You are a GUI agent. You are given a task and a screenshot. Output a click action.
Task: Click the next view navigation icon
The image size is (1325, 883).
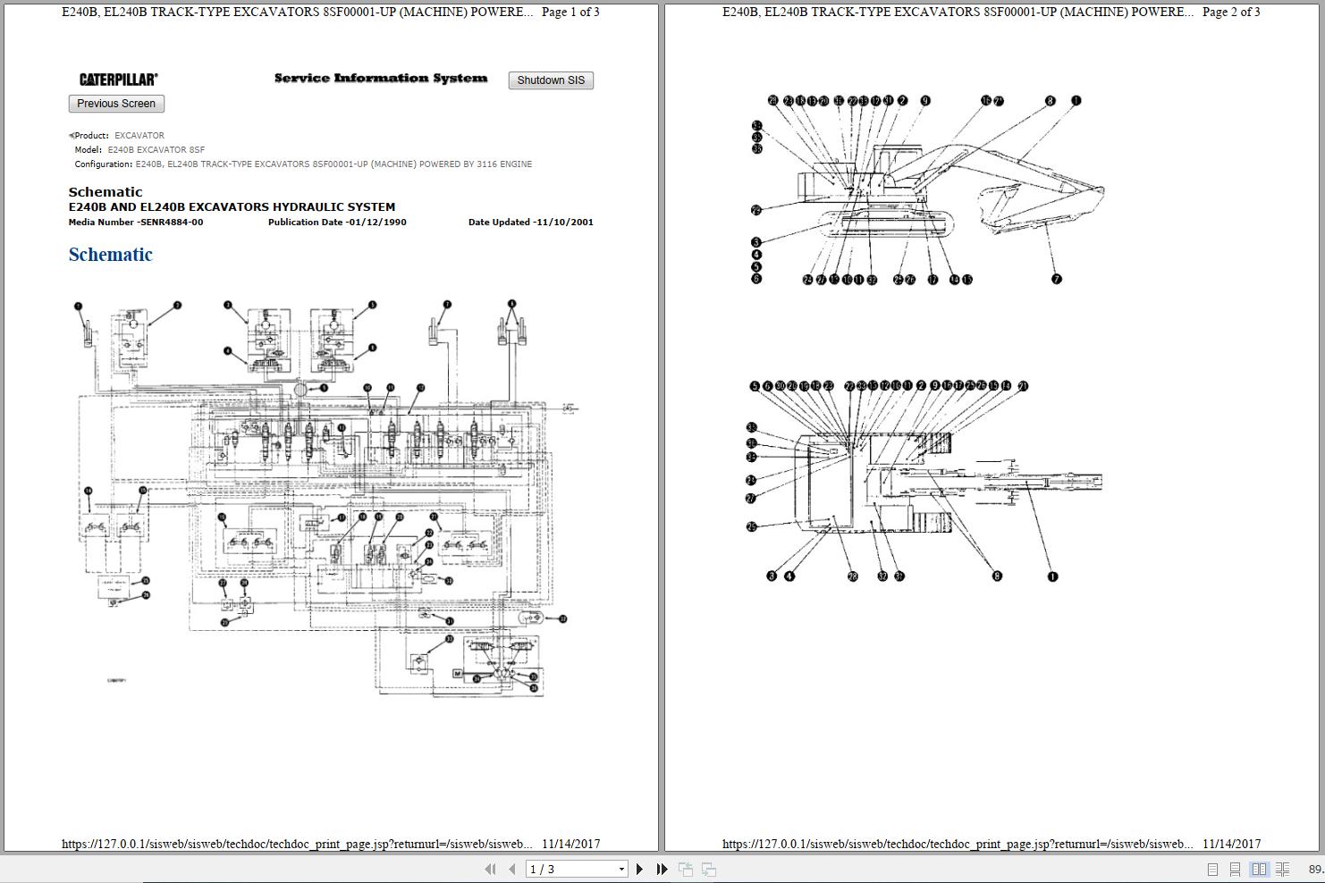click(x=708, y=868)
